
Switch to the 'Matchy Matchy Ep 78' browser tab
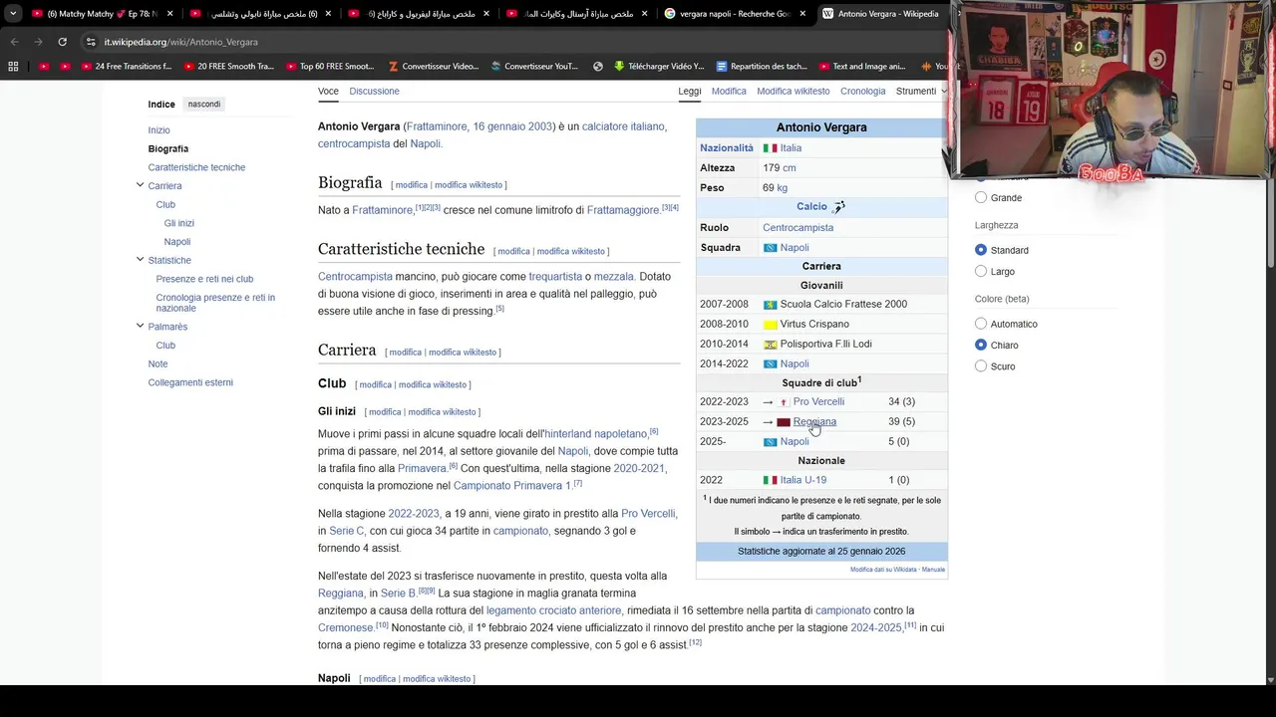pos(105,14)
